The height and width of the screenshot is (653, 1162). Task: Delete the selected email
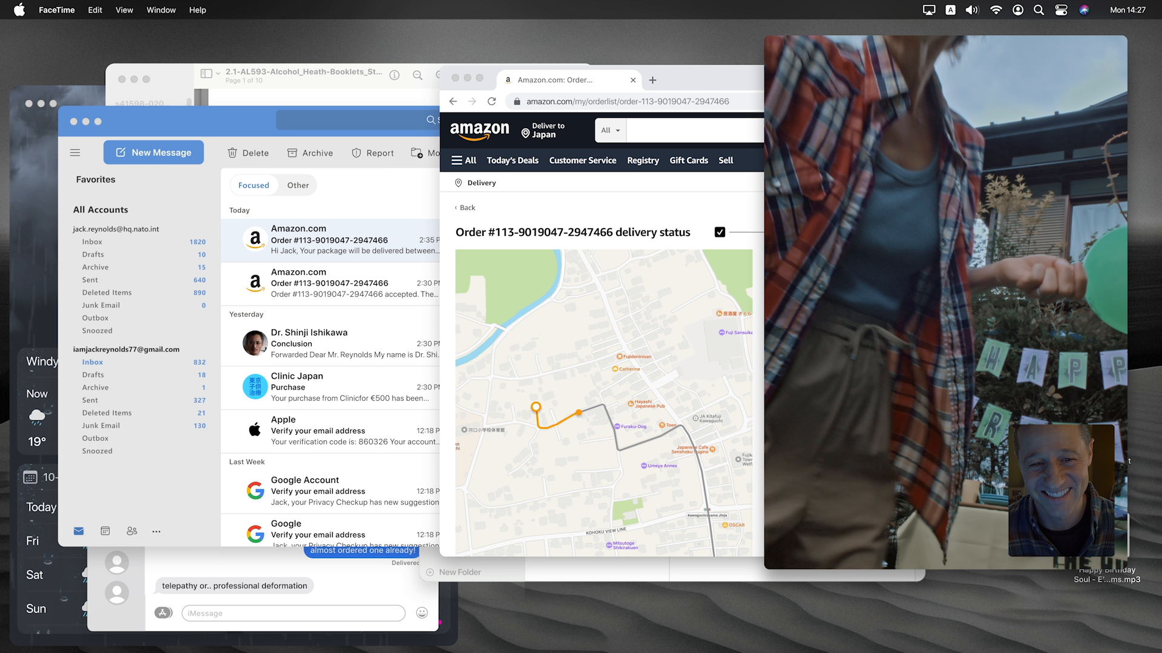pyautogui.click(x=248, y=153)
